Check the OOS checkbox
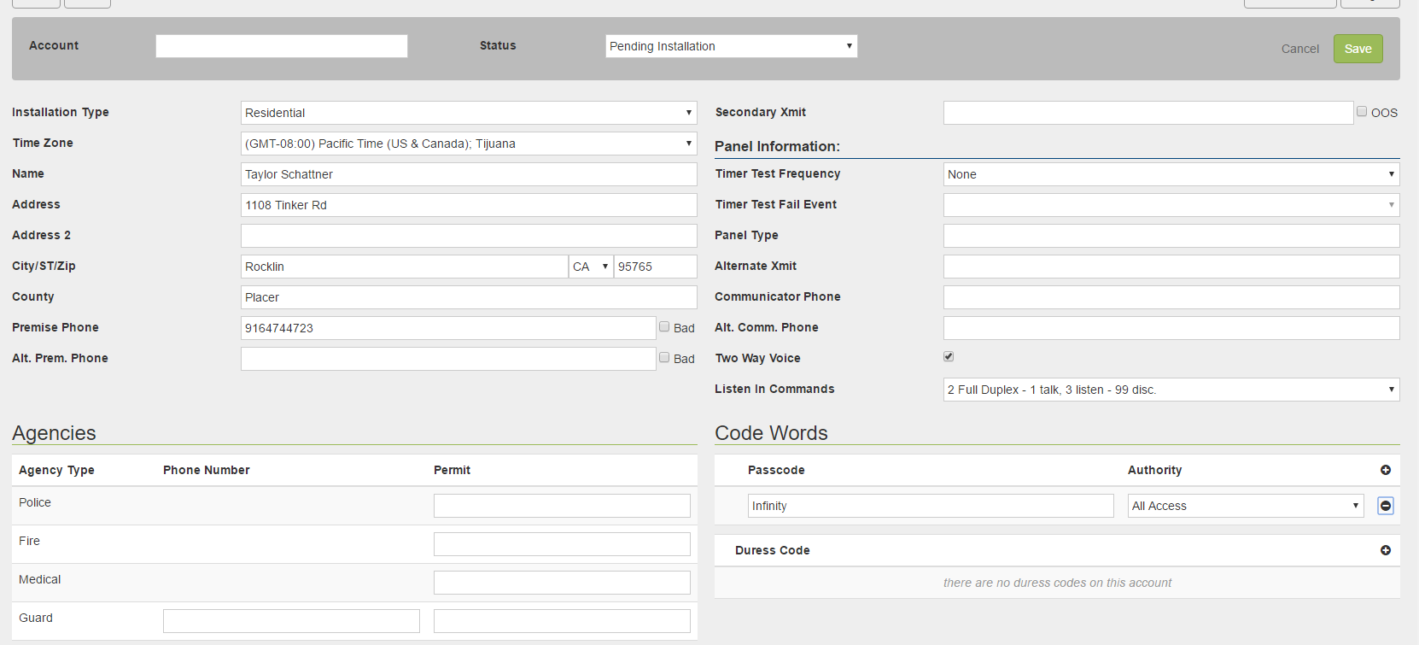The width and height of the screenshot is (1419, 645). [1362, 112]
